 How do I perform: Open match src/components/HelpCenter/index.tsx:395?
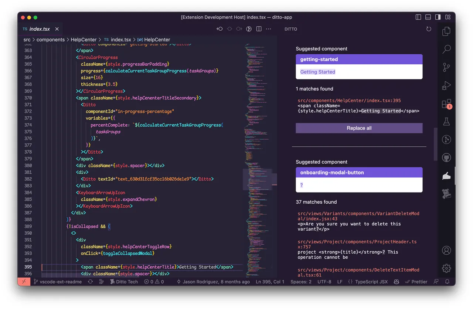349,101
